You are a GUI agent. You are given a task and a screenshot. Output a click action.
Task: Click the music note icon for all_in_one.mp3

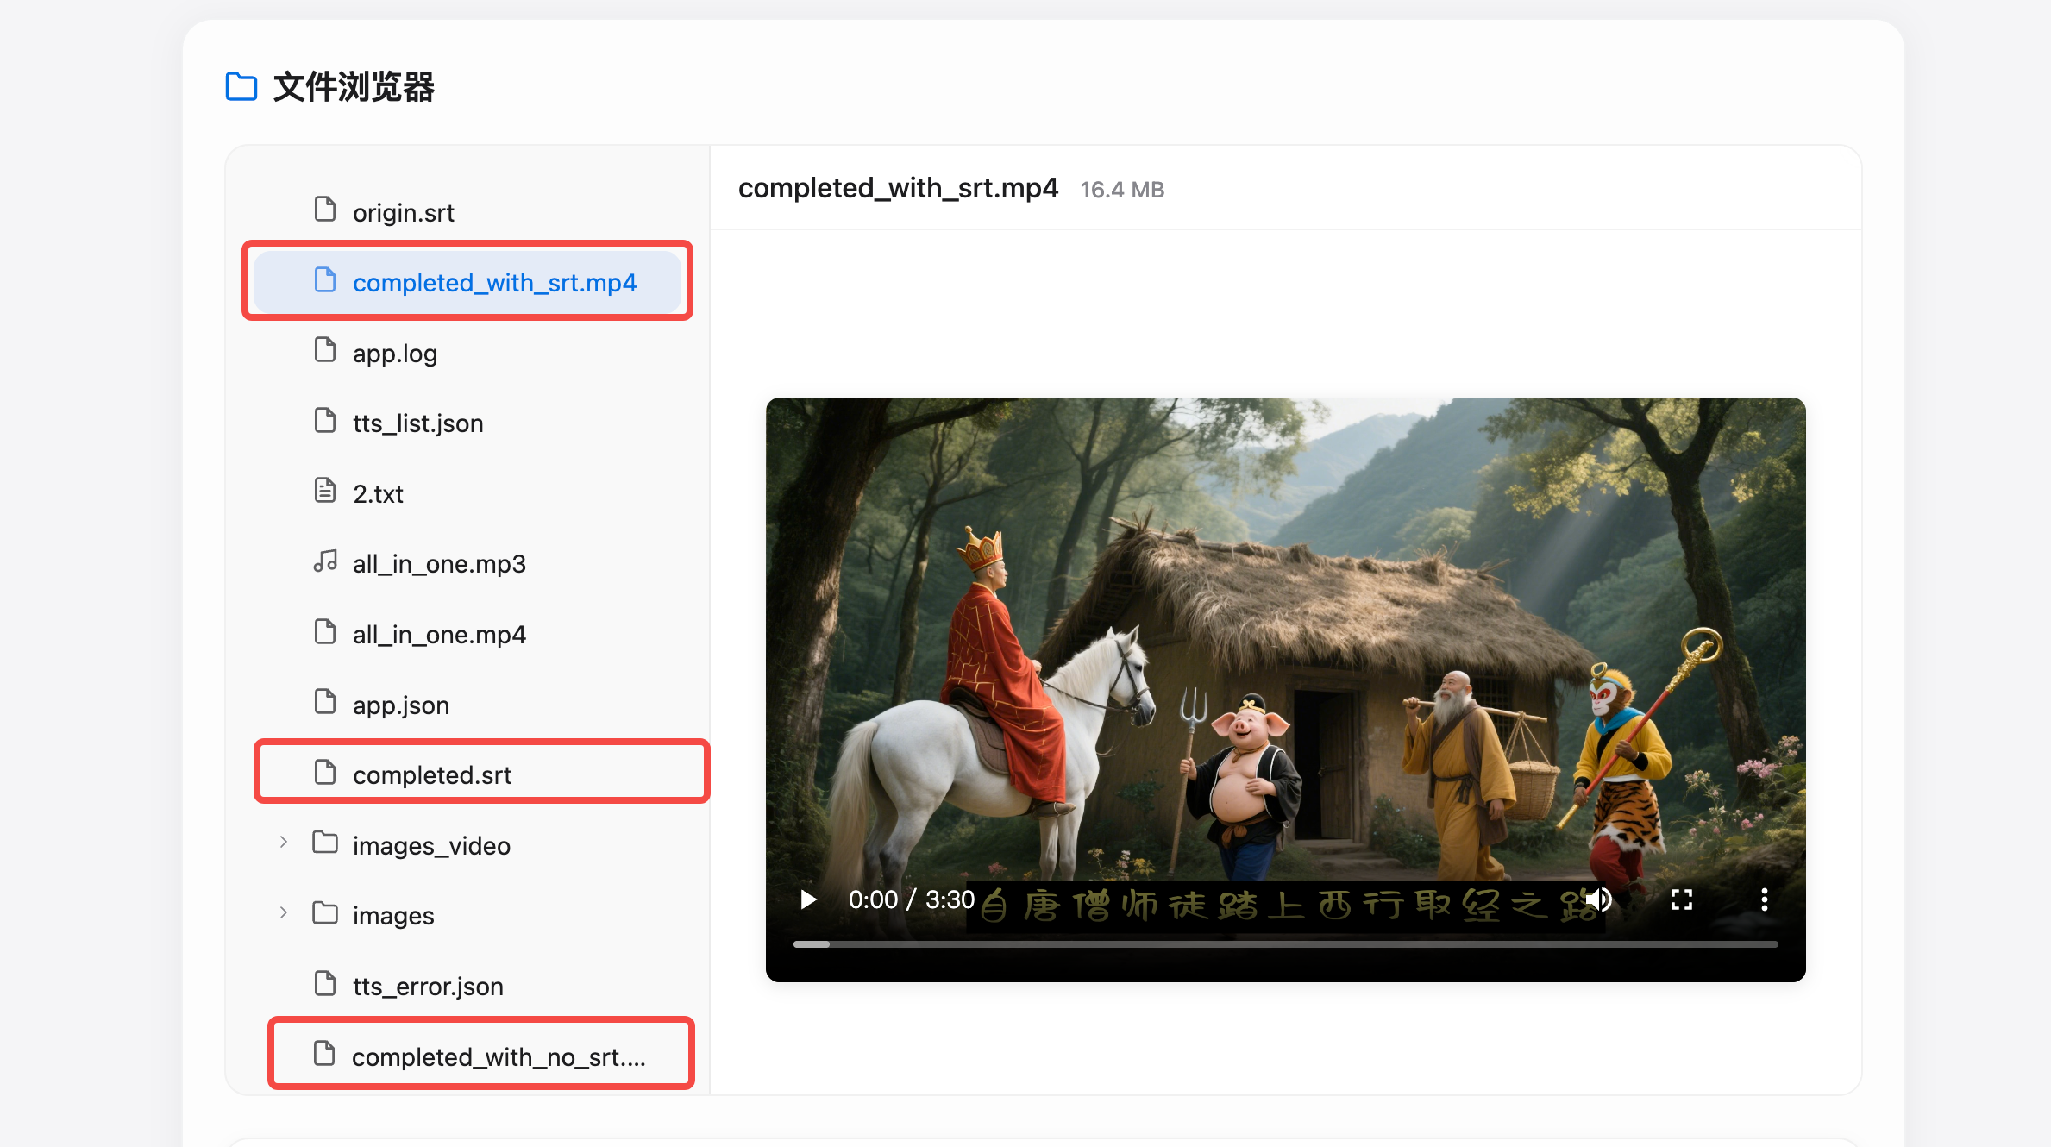325,562
